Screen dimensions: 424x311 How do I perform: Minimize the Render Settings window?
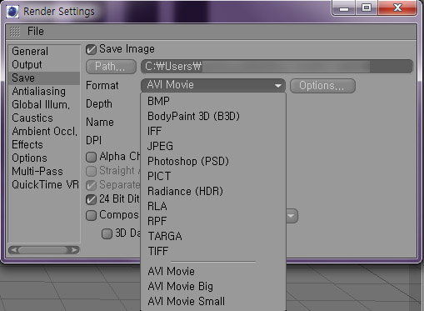click(x=343, y=8)
